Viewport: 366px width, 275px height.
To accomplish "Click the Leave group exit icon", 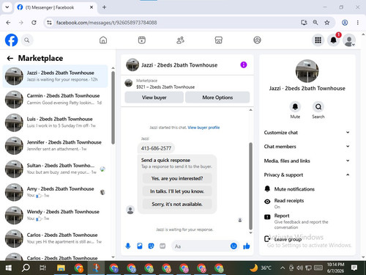I will point(267,238).
